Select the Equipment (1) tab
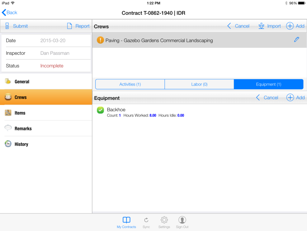The width and height of the screenshot is (307, 231). pos(269,84)
